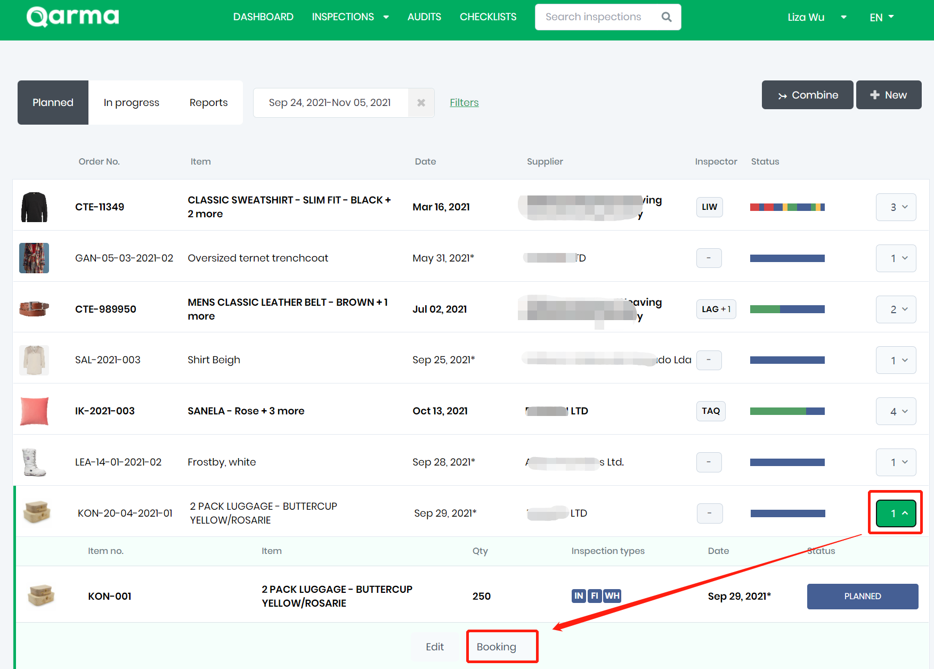Click the LIW inspector badge

point(710,207)
